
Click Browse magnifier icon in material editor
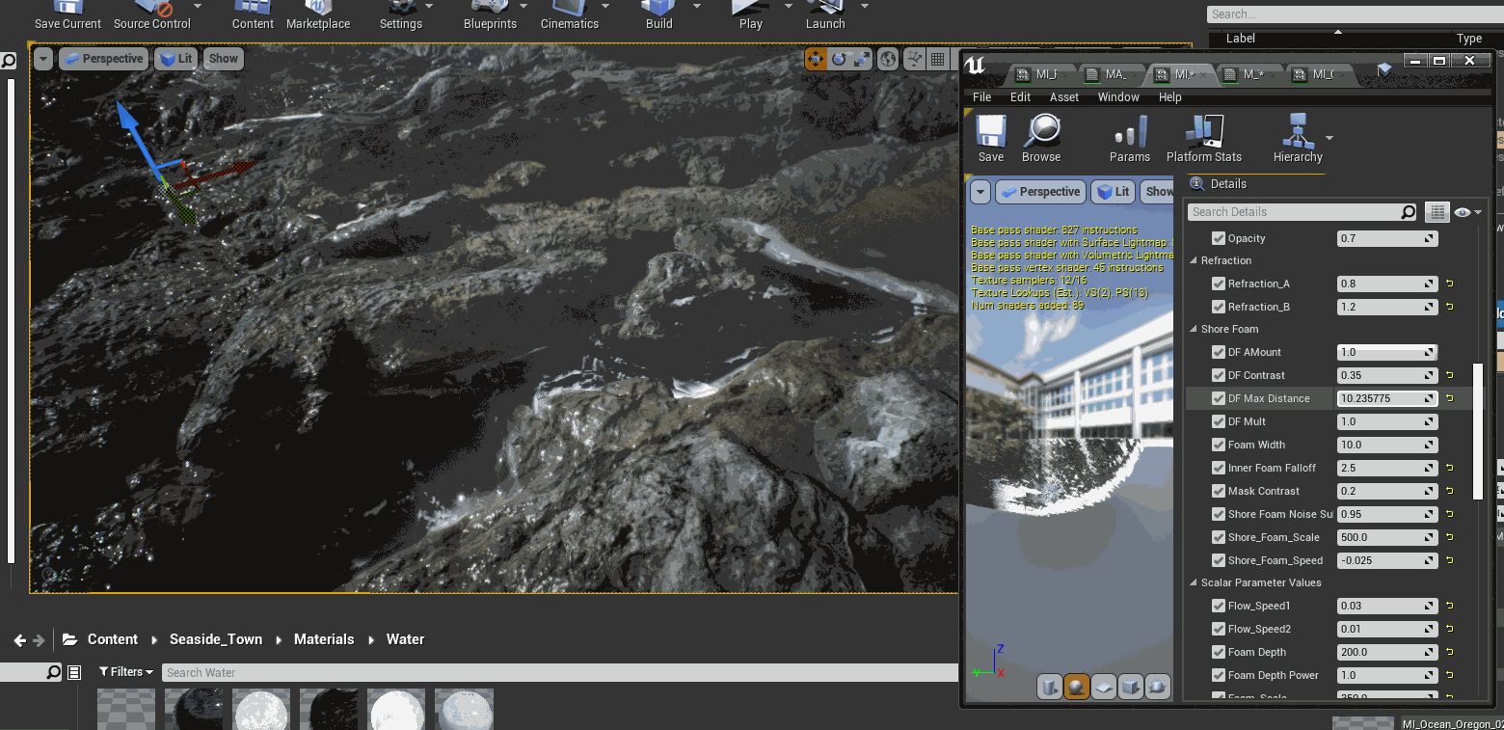pyautogui.click(x=1041, y=139)
